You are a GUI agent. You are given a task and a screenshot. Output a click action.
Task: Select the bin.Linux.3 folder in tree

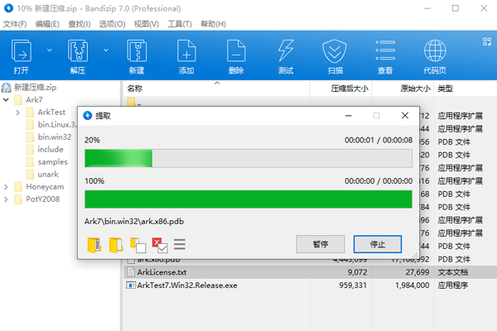point(57,125)
